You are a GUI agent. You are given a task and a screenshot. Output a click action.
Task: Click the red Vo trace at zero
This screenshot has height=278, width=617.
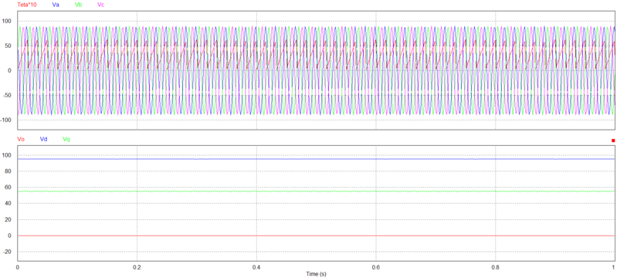[x=315, y=236]
